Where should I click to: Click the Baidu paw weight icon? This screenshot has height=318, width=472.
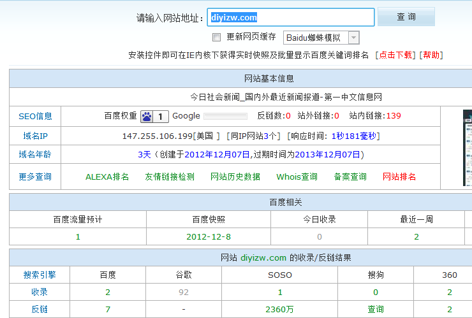coord(147,116)
